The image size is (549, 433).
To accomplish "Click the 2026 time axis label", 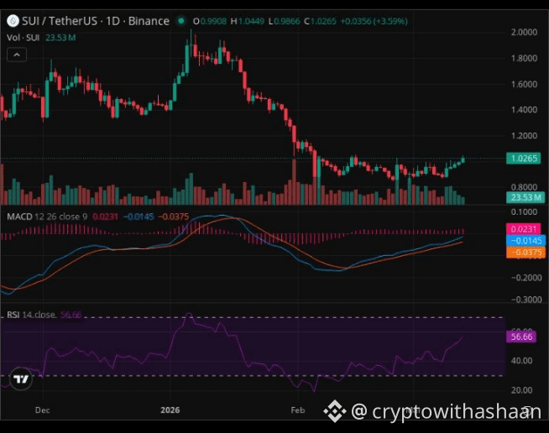I will [x=170, y=410].
